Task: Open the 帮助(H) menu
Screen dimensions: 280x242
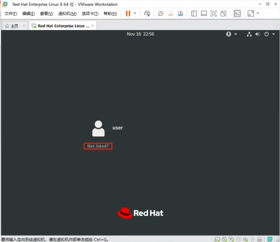Action: 110,13
